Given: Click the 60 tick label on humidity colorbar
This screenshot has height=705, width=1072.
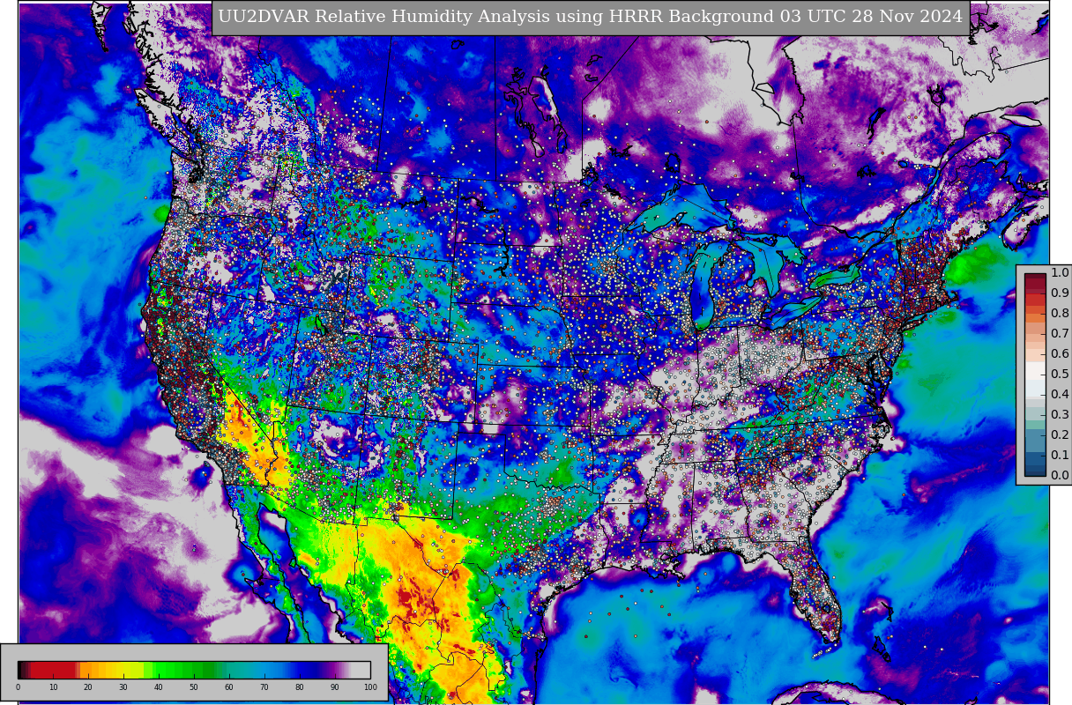Looking at the screenshot, I should point(229,687).
